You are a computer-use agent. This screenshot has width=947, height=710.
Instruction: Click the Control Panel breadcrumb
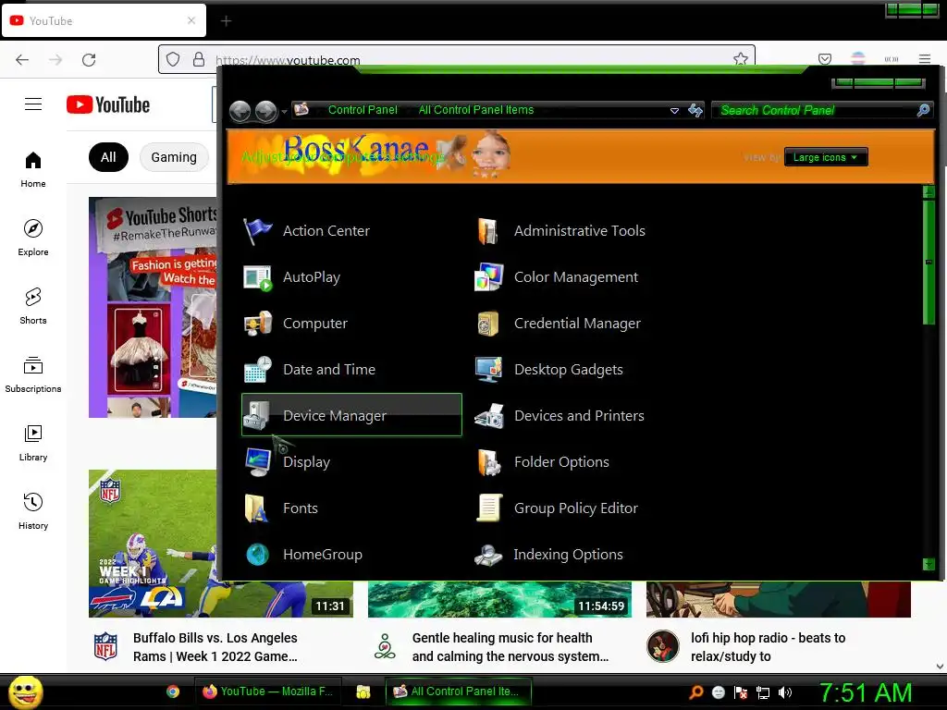click(363, 110)
